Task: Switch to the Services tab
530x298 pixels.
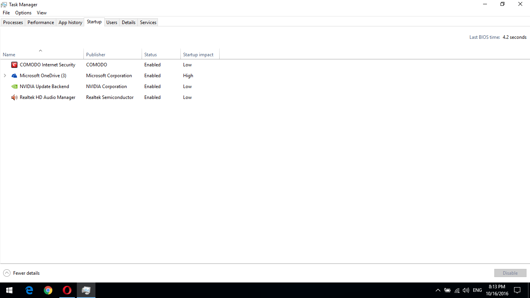Action: 148,23
